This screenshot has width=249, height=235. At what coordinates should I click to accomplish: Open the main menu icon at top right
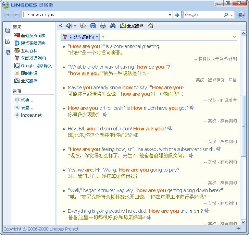241,15
